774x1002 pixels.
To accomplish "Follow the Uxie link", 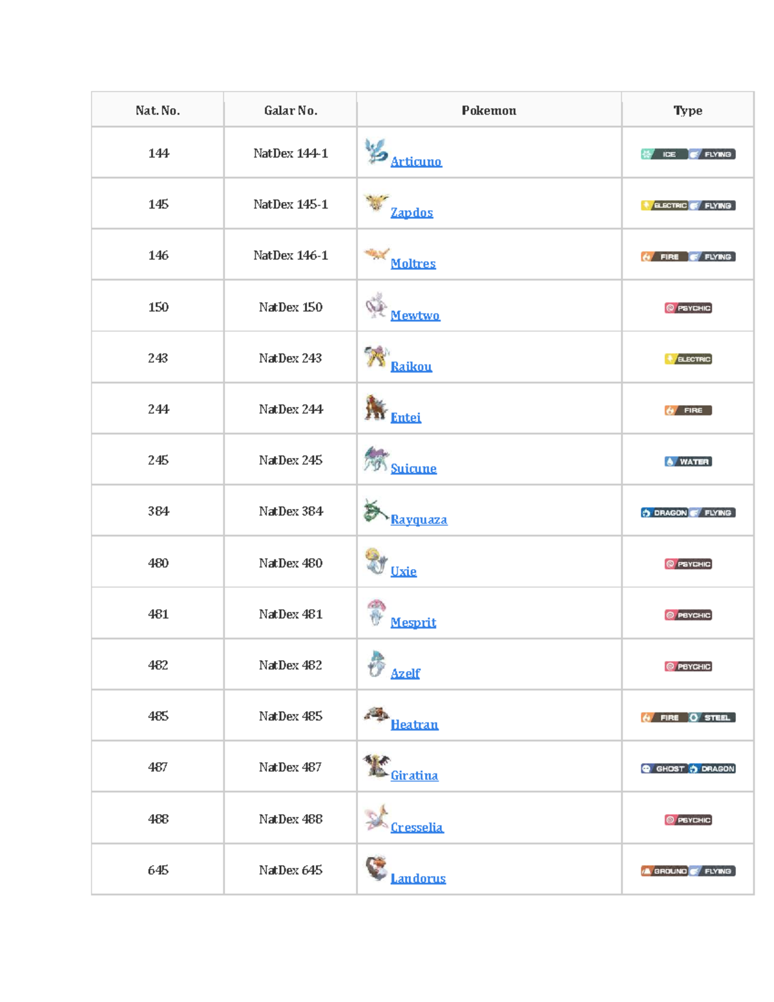I will [403, 571].
